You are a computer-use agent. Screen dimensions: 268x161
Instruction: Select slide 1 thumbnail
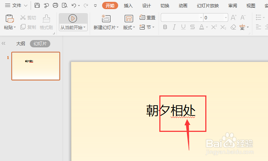point(36,66)
